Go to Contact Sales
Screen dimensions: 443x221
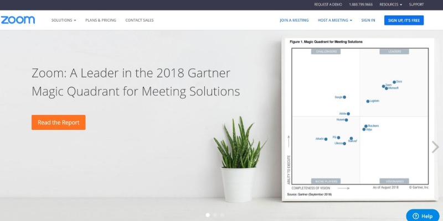pos(140,20)
